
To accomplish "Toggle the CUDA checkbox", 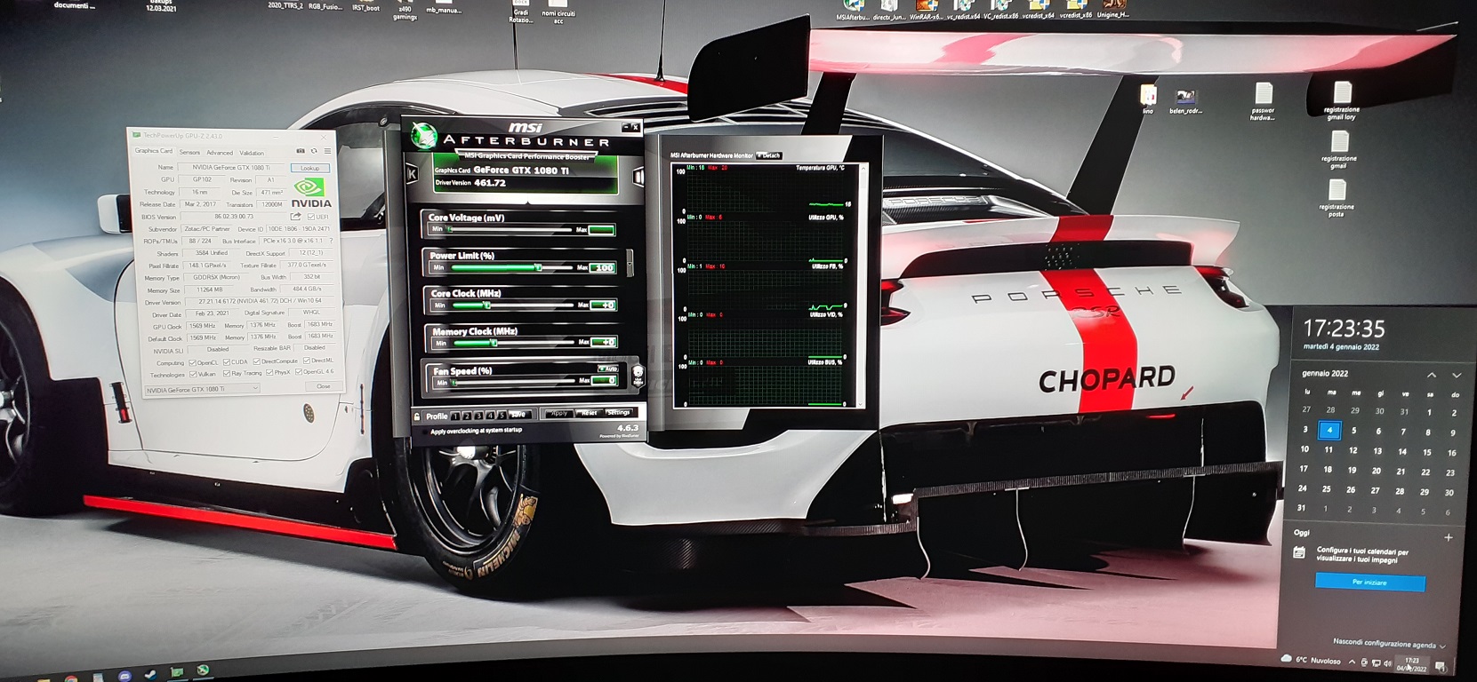I will click(226, 362).
